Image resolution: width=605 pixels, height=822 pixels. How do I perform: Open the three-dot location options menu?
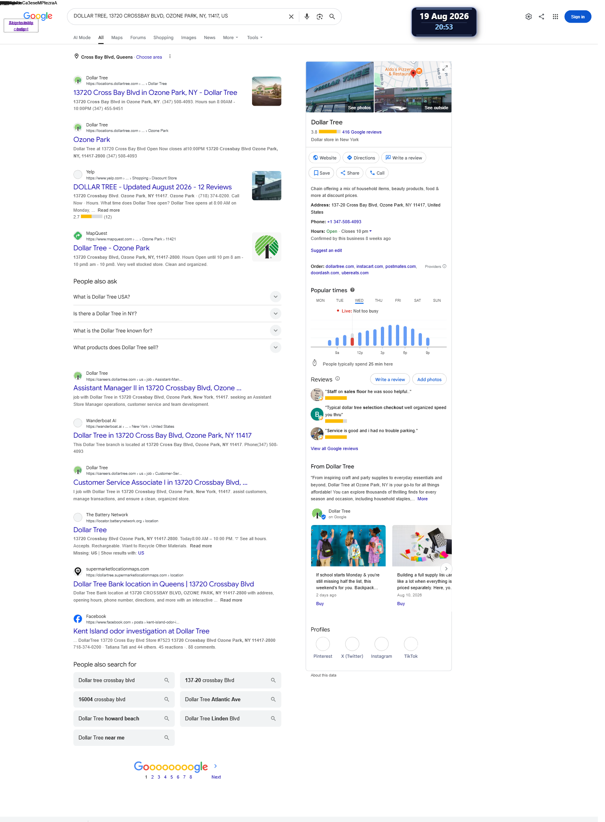(170, 57)
